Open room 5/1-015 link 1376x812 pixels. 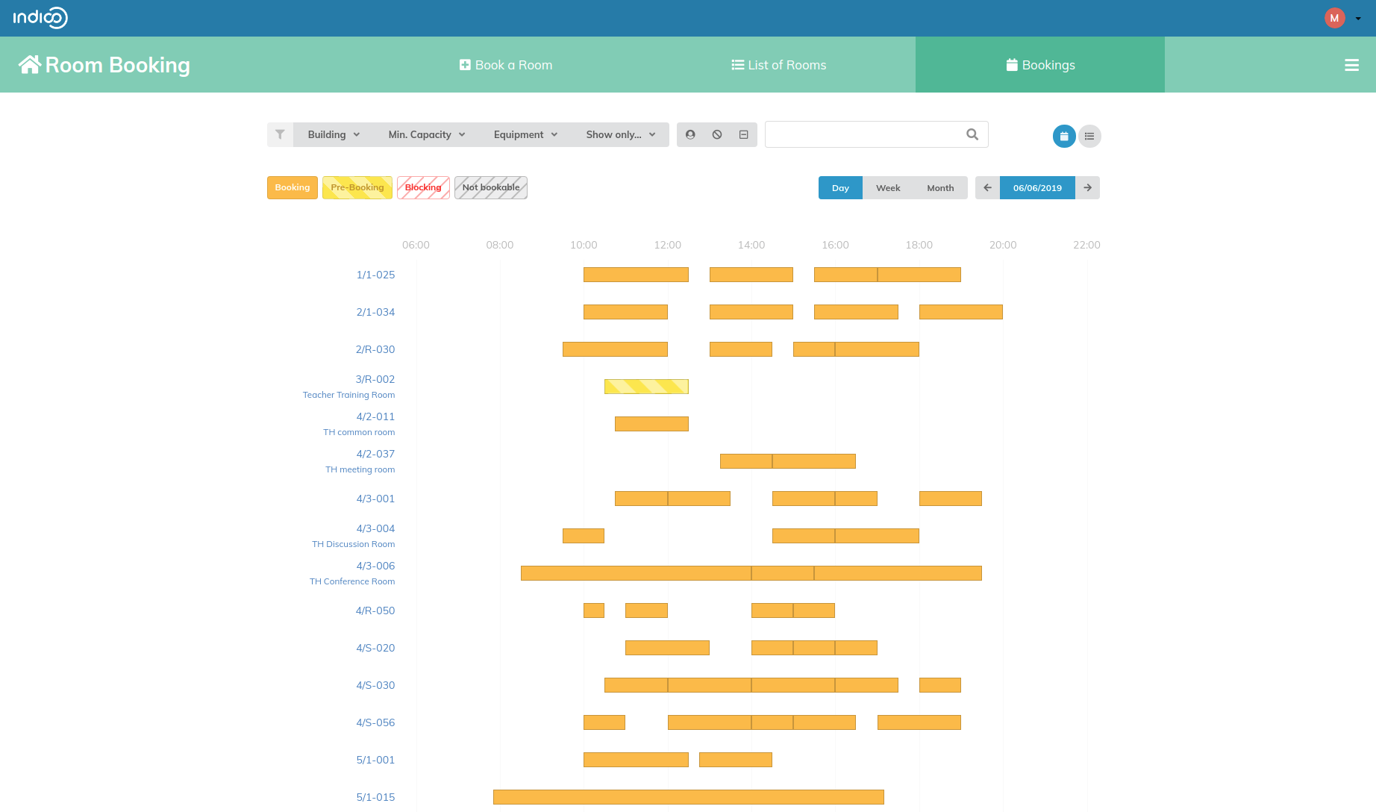375,797
